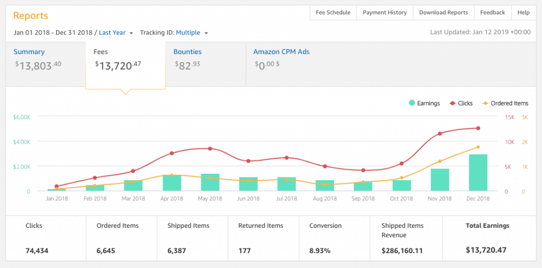
Task: Select the Fees tab
Action: click(125, 64)
